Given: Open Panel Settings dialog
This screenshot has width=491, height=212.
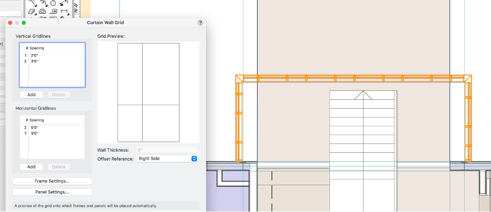Looking at the screenshot, I should (x=52, y=192).
